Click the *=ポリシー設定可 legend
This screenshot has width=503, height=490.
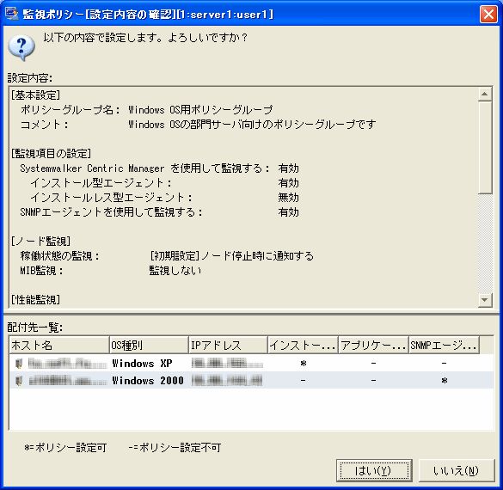[65, 447]
